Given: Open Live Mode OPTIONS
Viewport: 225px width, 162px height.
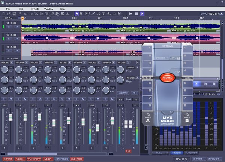Looking at the screenshot, I should click(x=167, y=46).
